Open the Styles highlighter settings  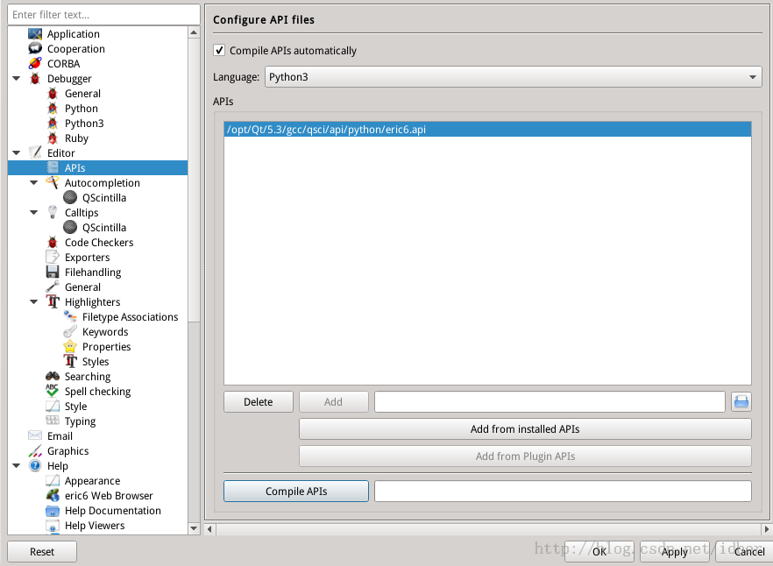(96, 361)
